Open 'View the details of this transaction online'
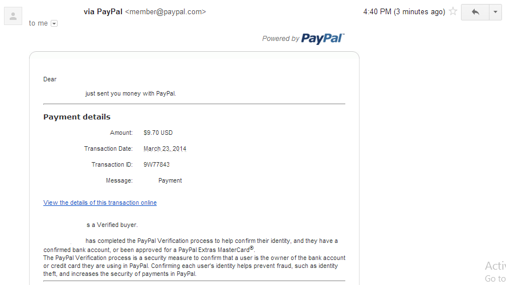The height and width of the screenshot is (285, 506). coord(100,203)
